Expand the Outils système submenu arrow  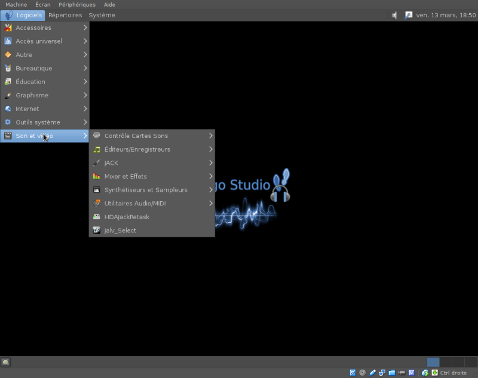(85, 122)
